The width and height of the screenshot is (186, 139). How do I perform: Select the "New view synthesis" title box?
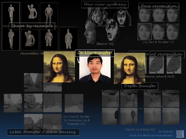click(105, 5)
